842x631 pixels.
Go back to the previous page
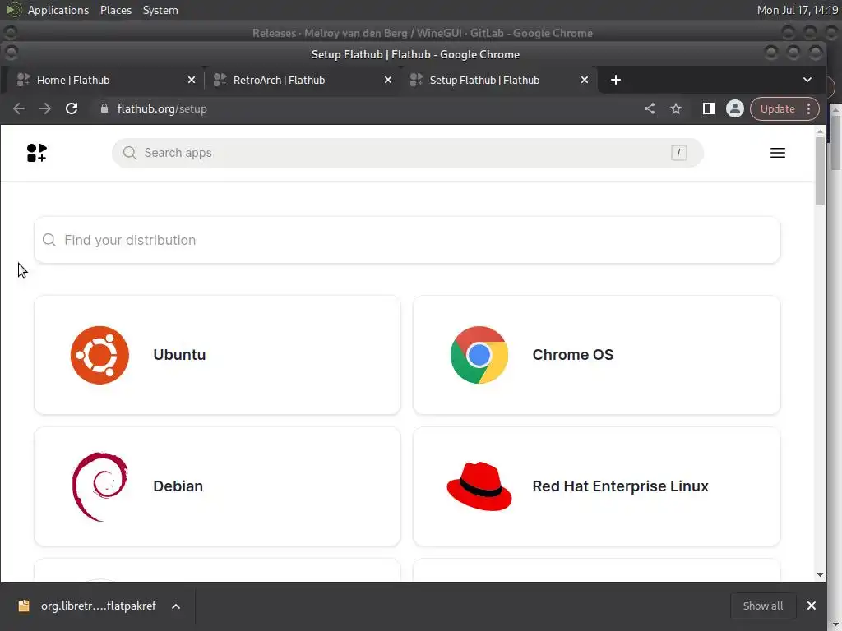click(x=19, y=109)
